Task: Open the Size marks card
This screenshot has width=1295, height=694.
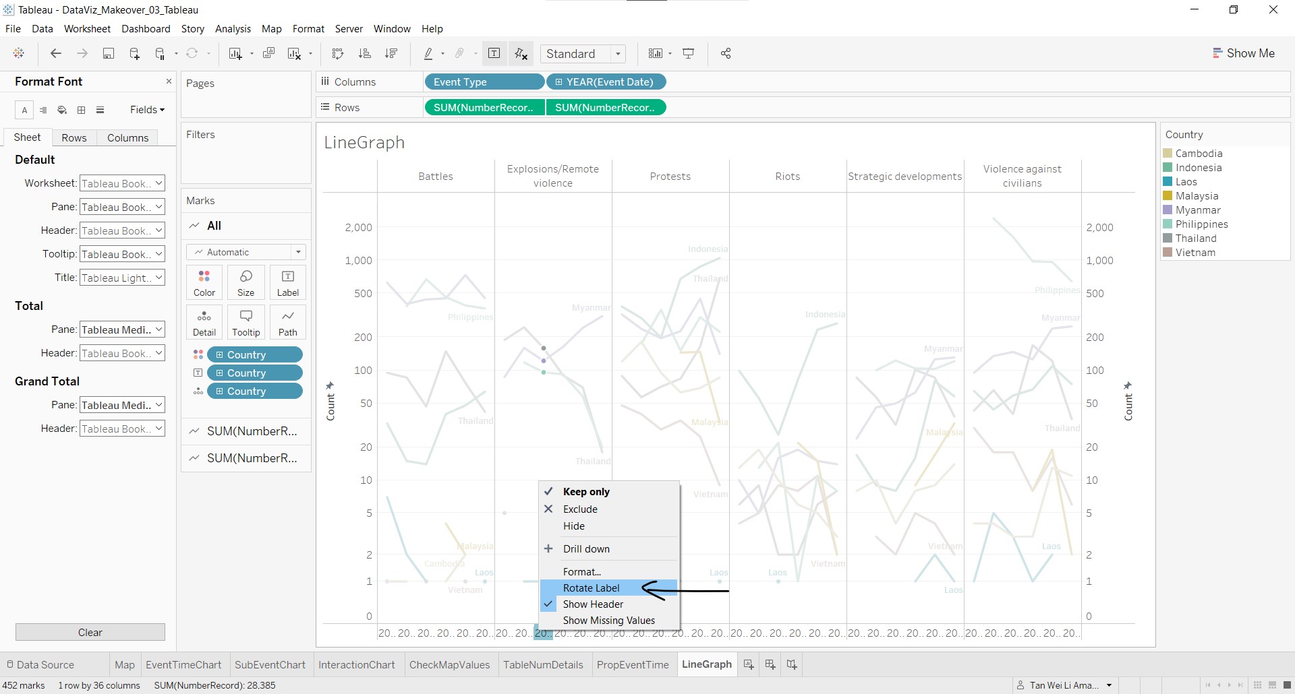Action: [246, 282]
